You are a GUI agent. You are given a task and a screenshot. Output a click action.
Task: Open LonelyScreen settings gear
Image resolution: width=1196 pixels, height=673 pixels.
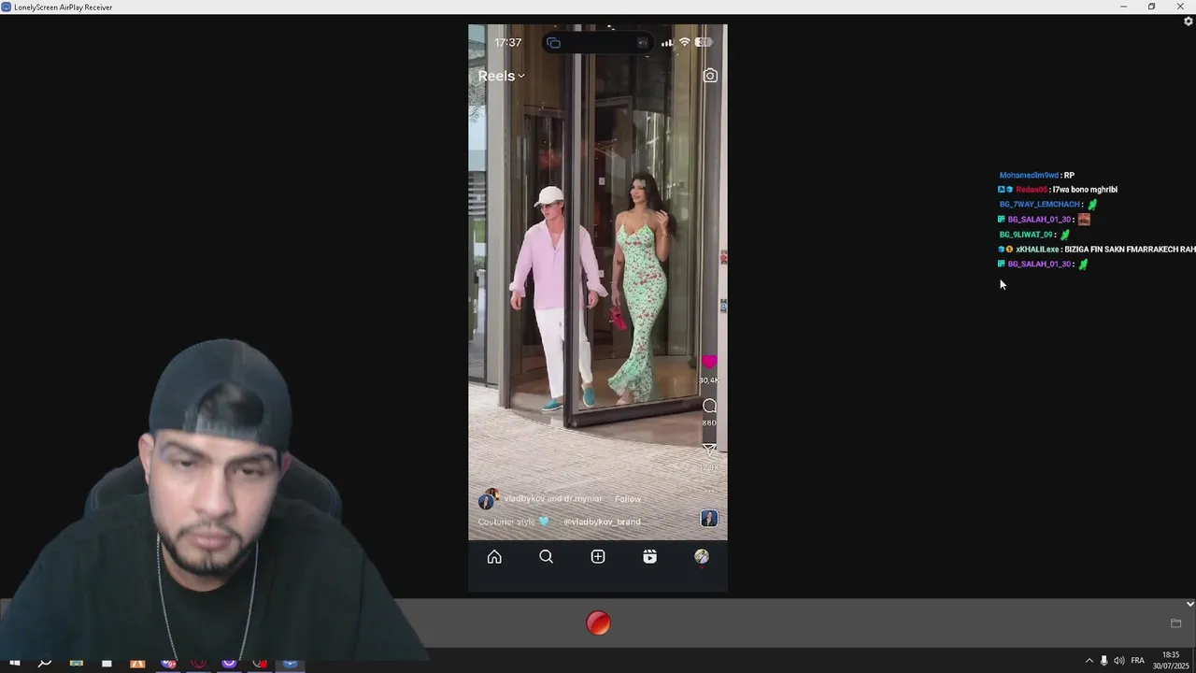click(1189, 21)
